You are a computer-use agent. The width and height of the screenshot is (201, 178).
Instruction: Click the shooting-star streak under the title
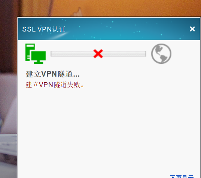pyautogui.click(x=58, y=36)
